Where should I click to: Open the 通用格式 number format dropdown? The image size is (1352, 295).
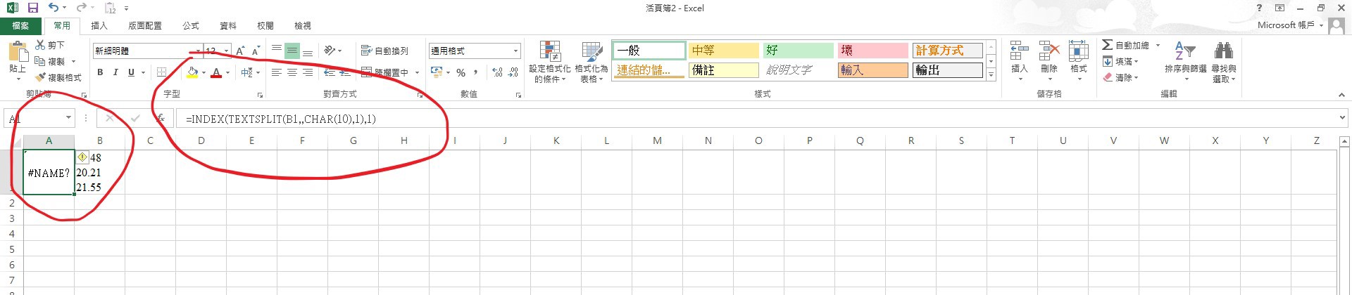coord(515,51)
